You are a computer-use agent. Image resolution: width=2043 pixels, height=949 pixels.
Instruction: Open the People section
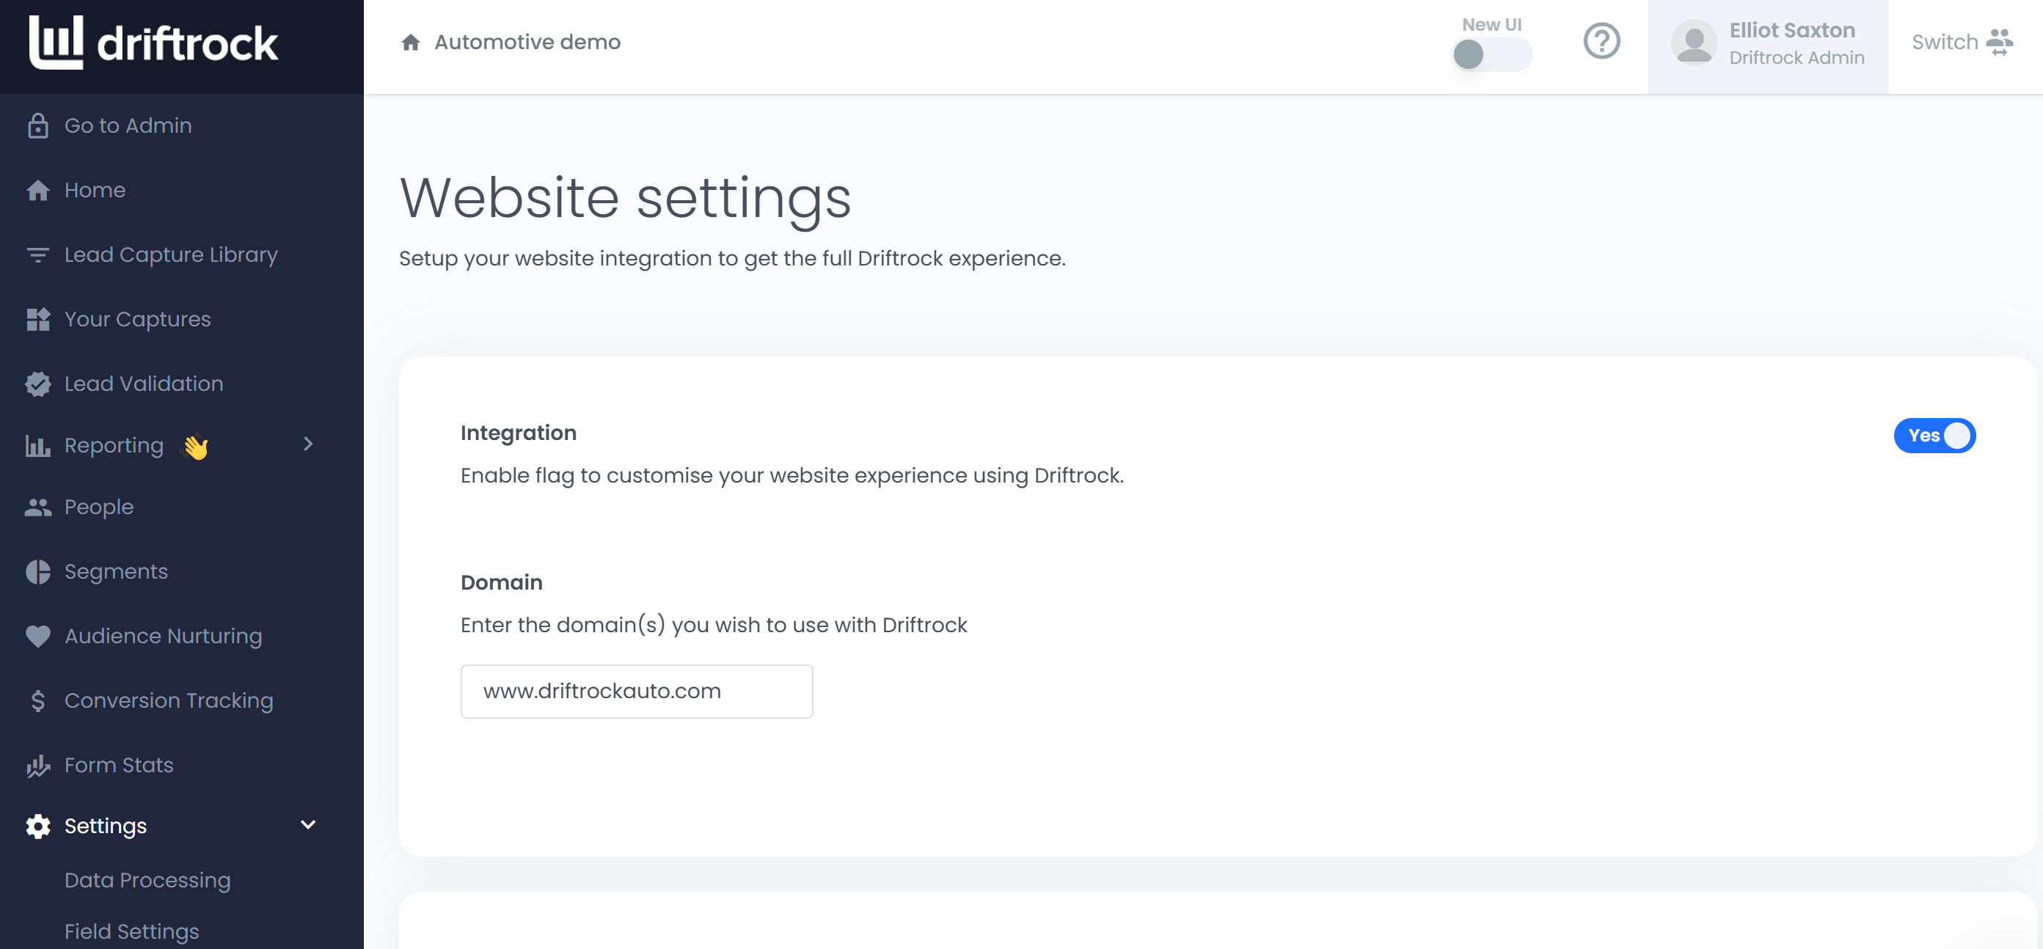click(98, 507)
